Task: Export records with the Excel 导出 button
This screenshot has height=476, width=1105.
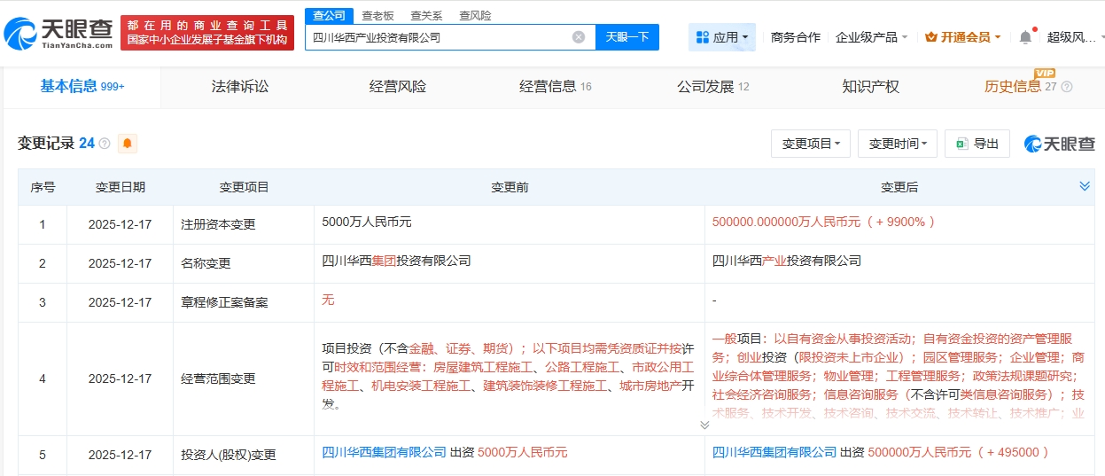Action: coord(977,144)
